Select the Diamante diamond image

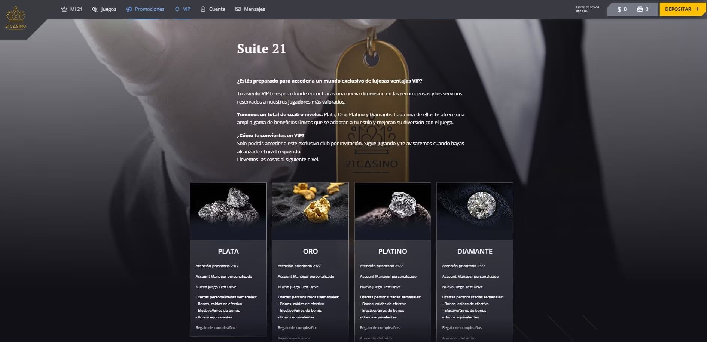point(475,211)
